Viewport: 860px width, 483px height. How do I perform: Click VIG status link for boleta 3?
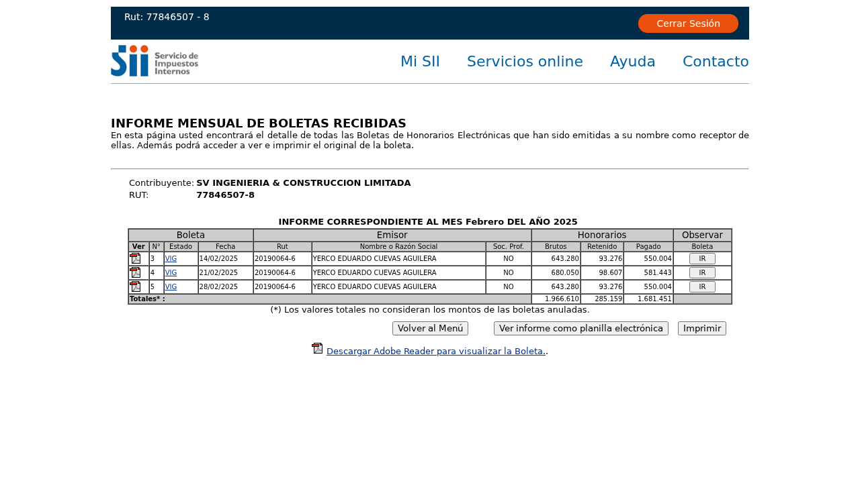(171, 259)
